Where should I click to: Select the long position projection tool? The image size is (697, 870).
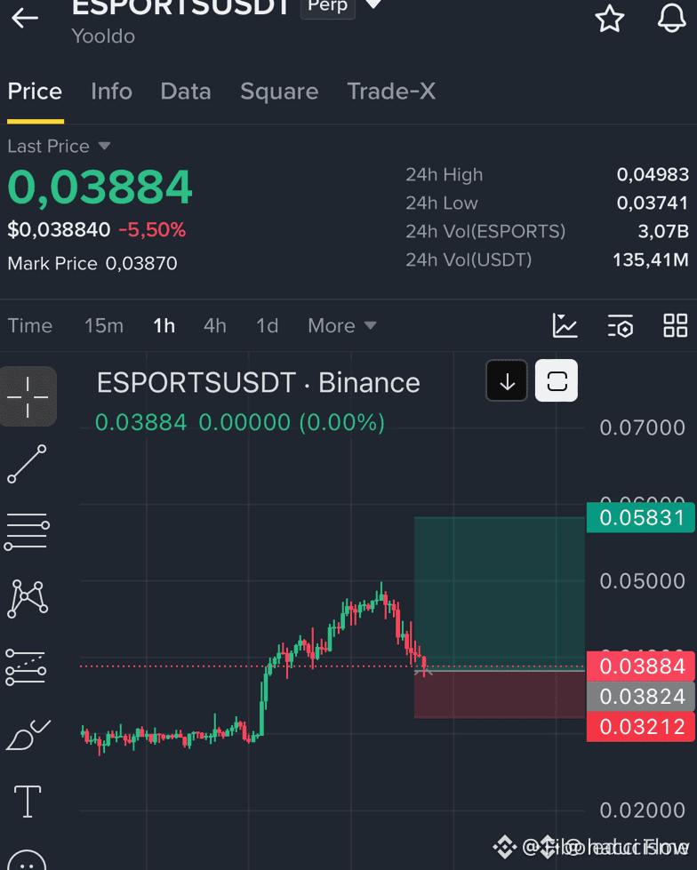point(26,667)
